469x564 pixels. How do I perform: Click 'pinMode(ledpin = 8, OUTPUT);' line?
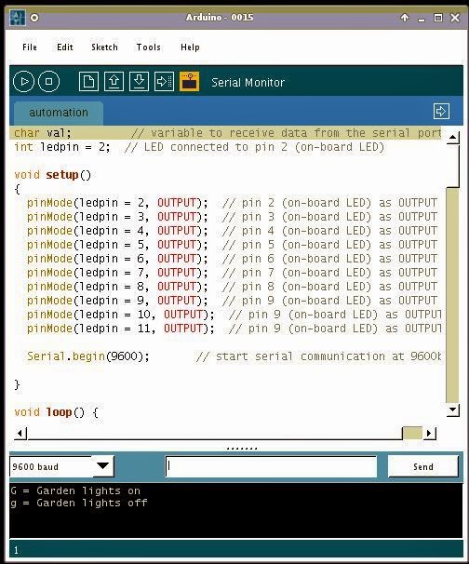click(232, 287)
